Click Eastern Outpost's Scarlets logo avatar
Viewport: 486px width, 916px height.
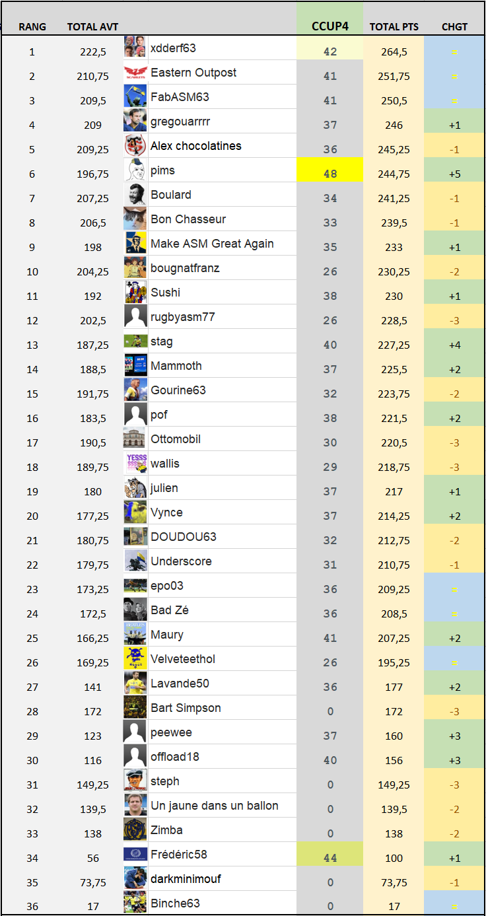point(135,73)
